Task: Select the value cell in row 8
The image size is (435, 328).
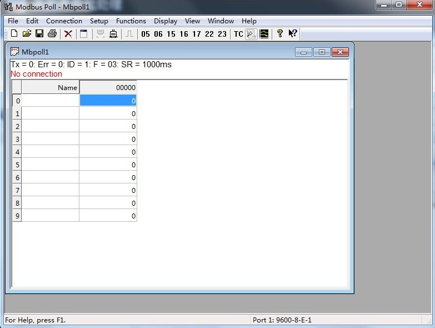Action: point(108,203)
